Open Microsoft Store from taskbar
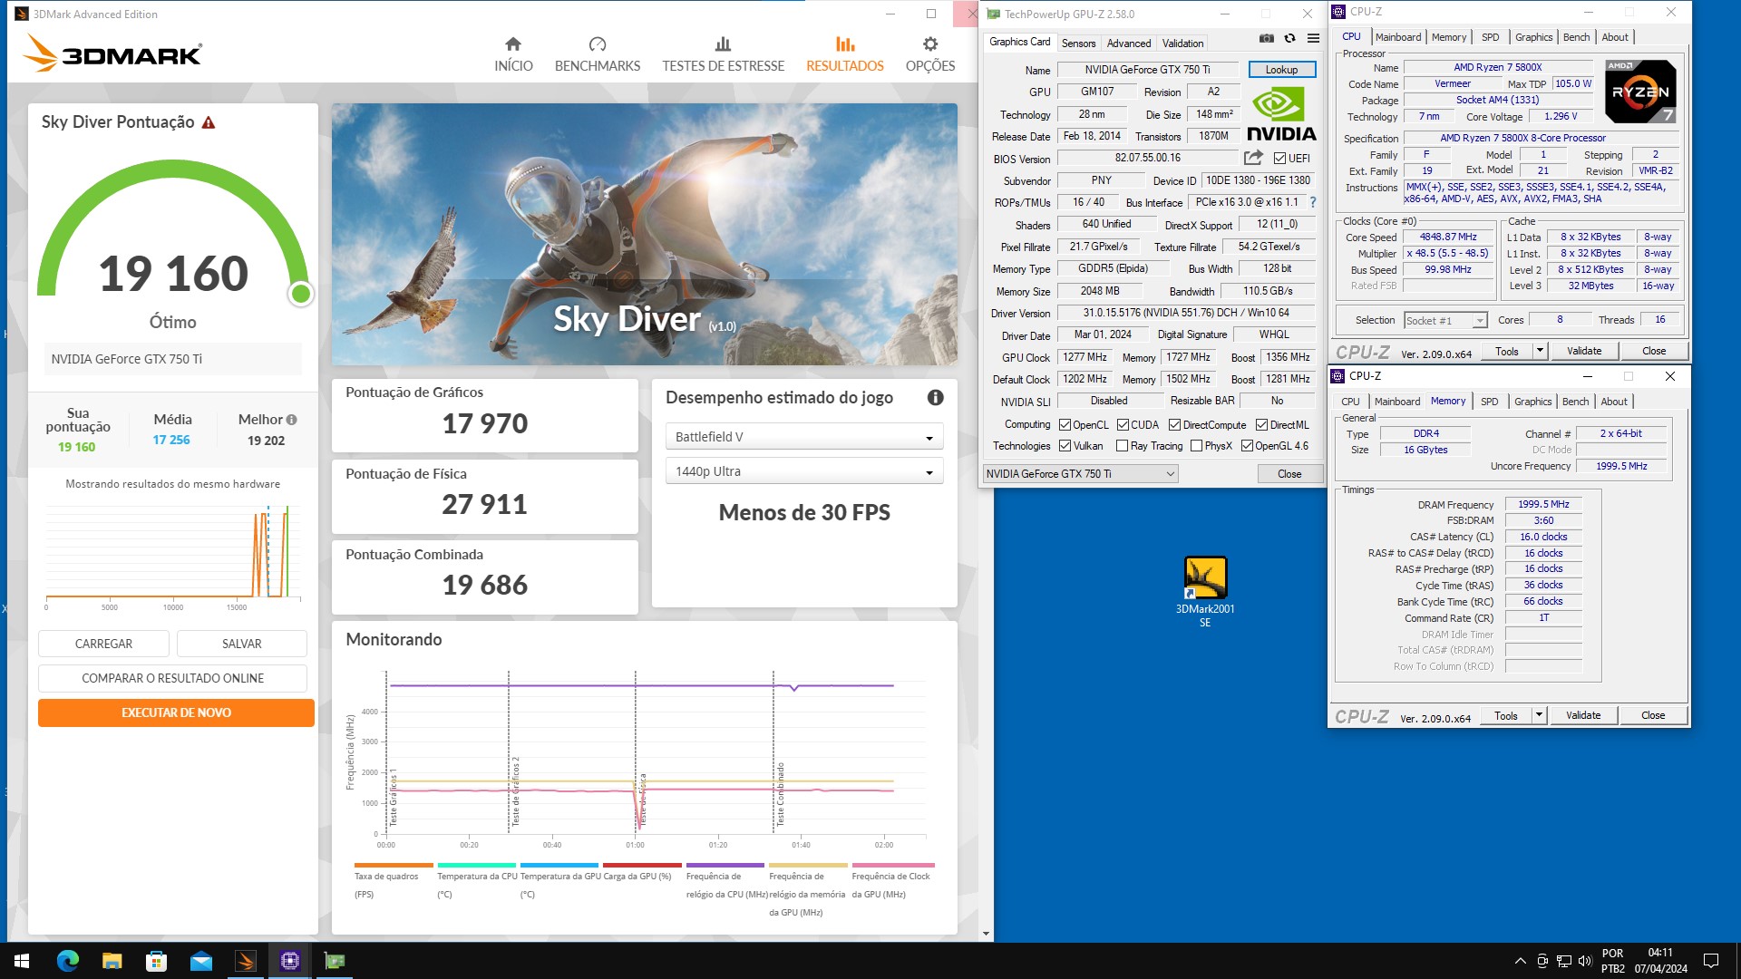Screen dimensions: 1741x979 [x=156, y=961]
